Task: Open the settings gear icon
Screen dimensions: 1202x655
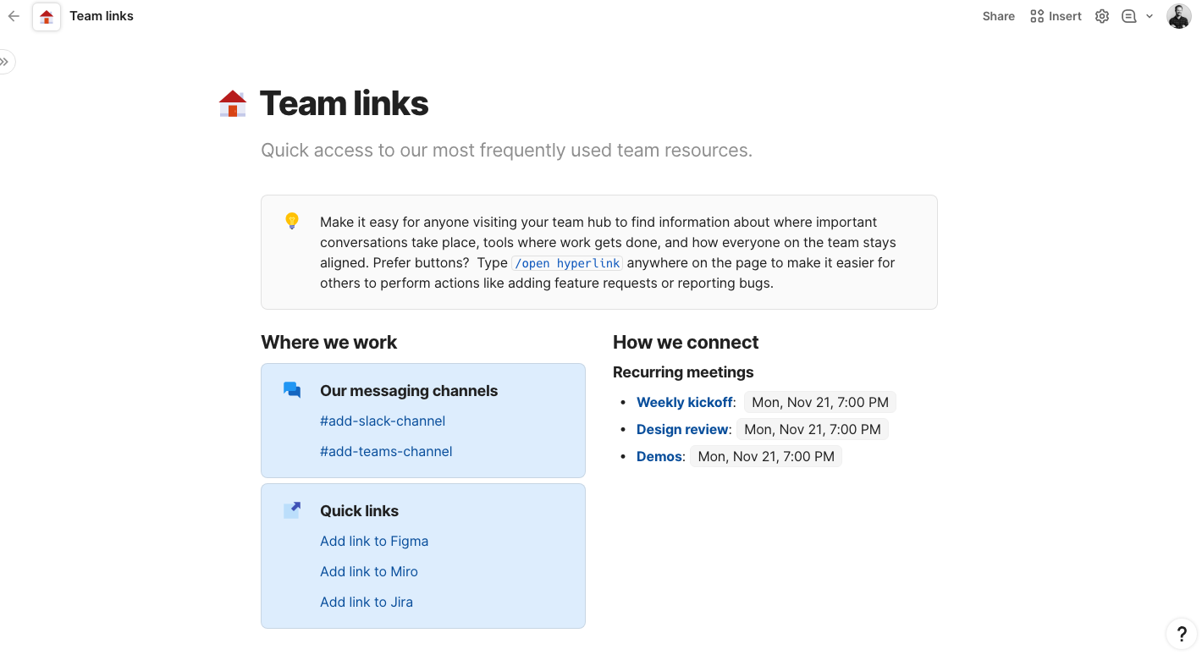Action: pyautogui.click(x=1101, y=16)
